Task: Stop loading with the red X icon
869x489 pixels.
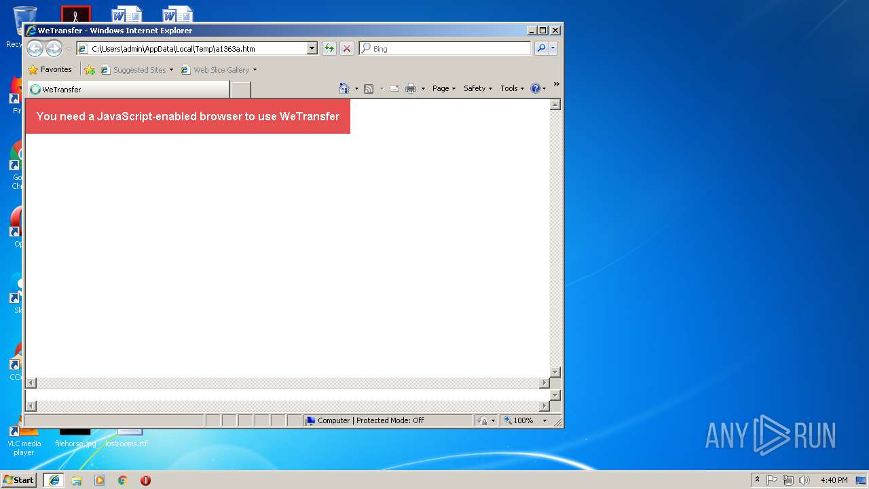Action: 347,48
